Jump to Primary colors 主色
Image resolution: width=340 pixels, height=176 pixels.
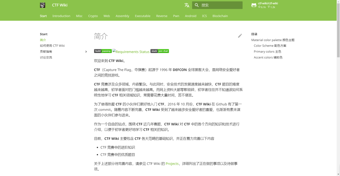point(267,52)
